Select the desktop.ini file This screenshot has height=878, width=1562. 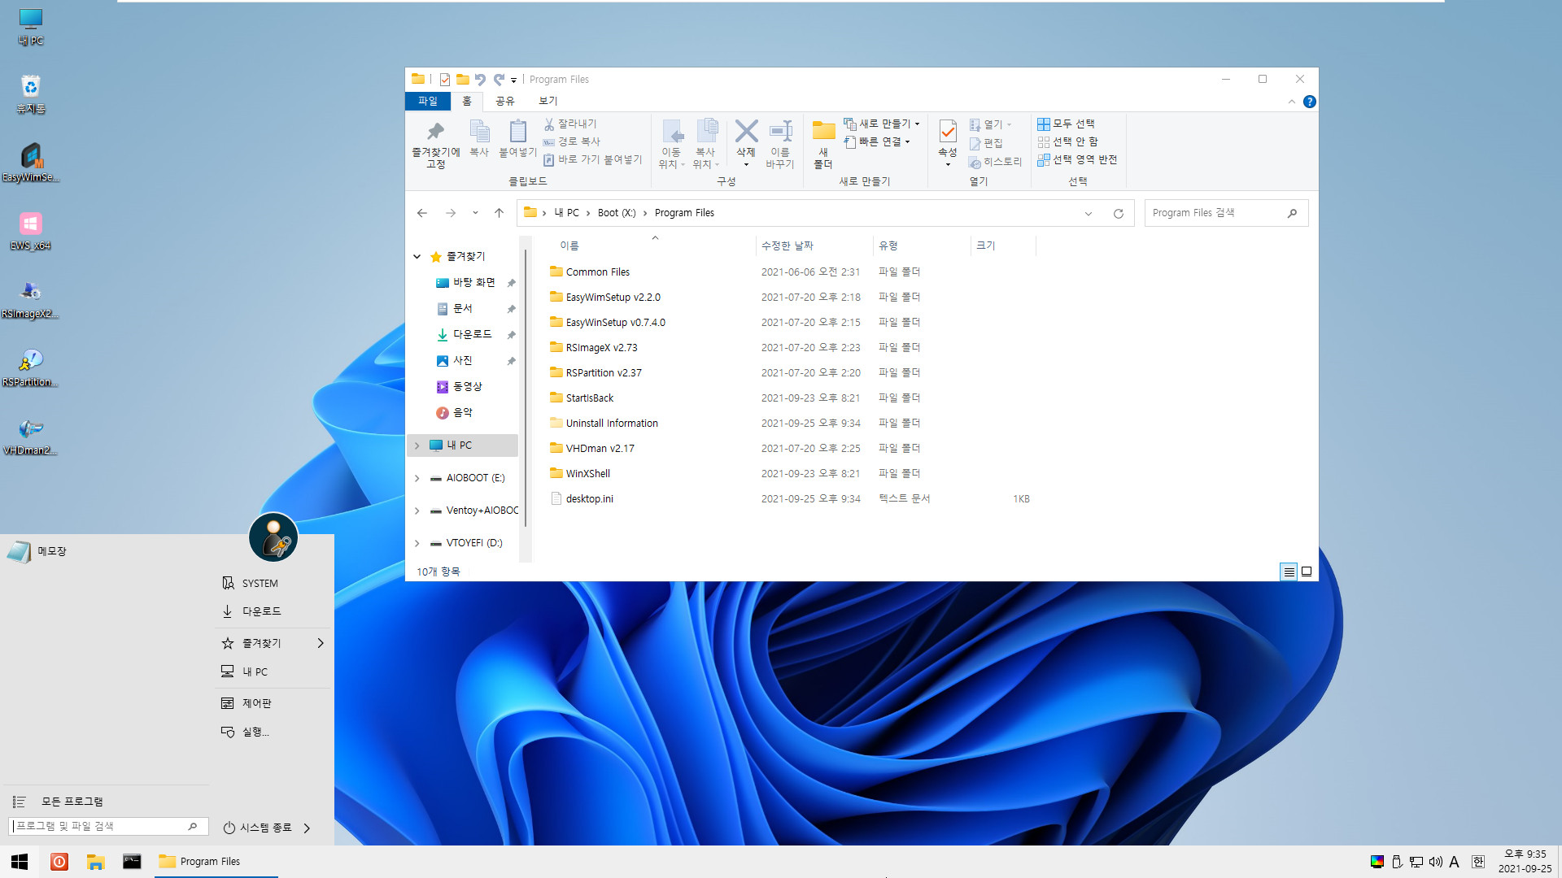590,499
